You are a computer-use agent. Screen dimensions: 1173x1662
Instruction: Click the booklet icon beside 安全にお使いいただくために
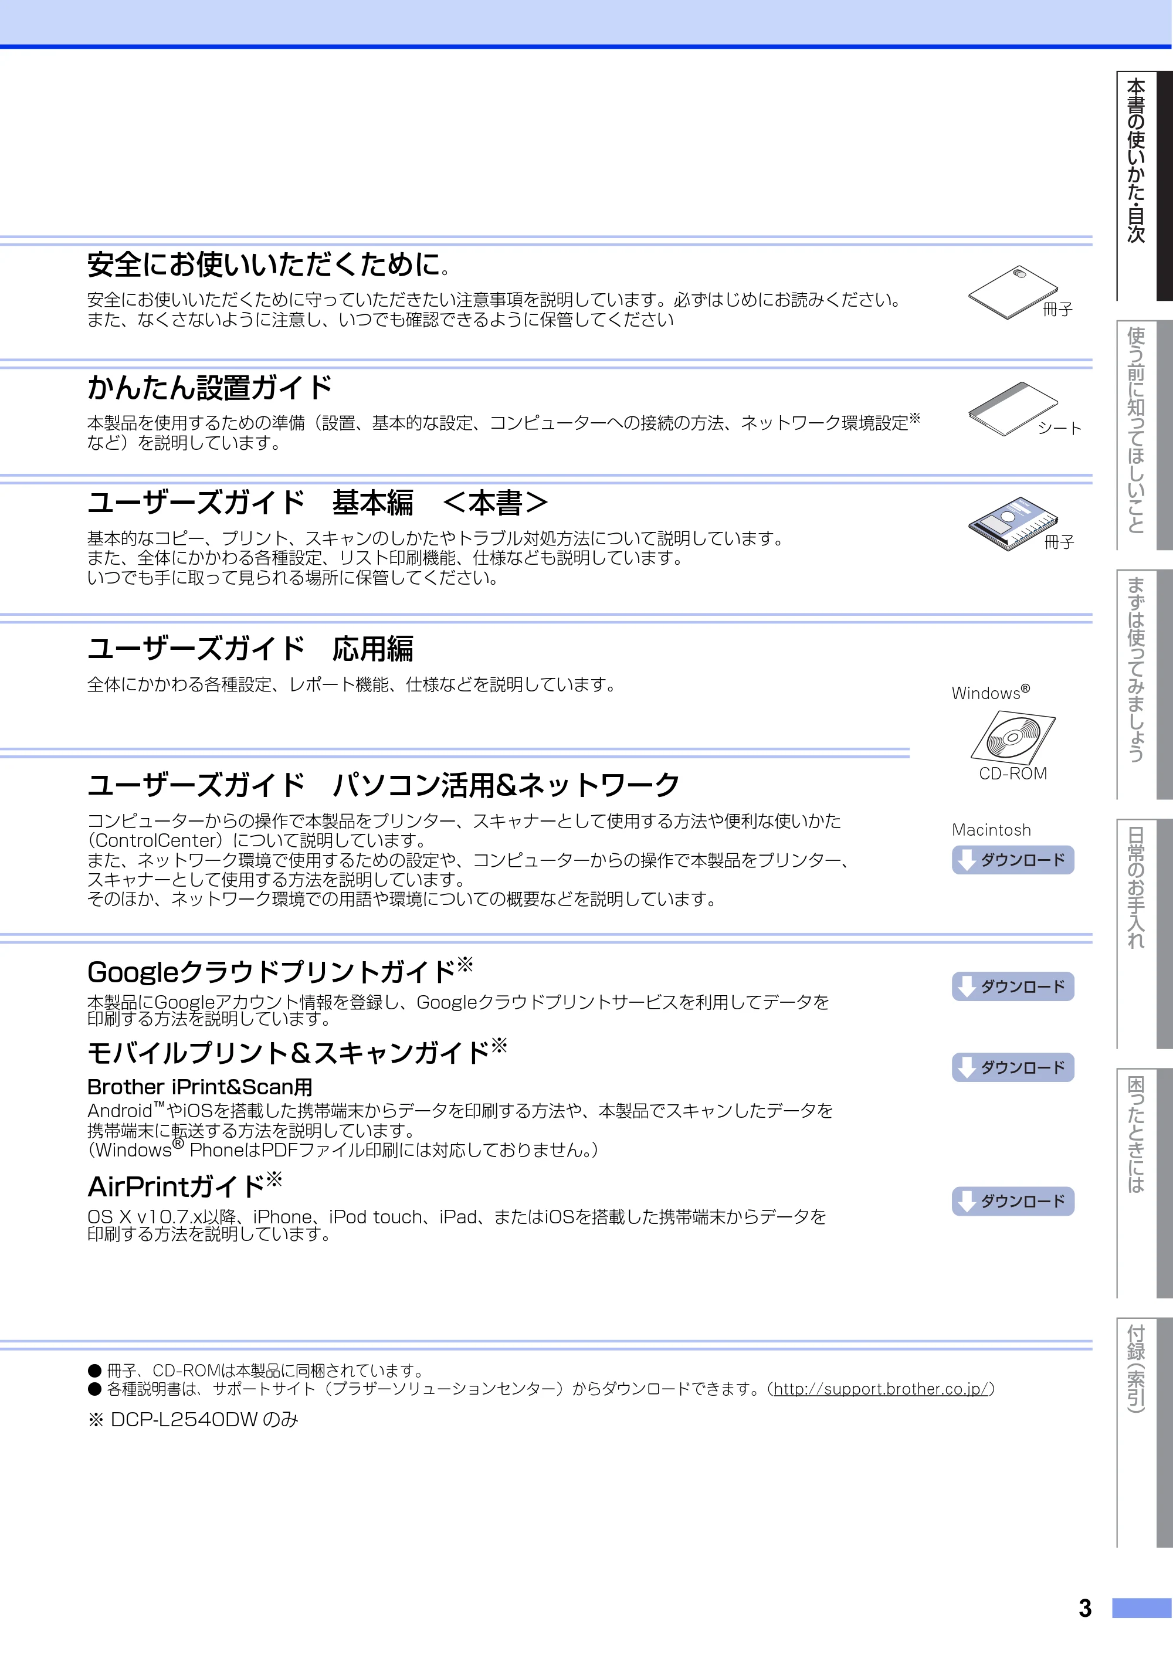point(1012,293)
